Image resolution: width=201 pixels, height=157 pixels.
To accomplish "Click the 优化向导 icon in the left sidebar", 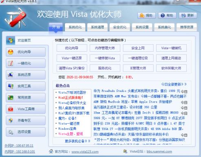I will (x=11, y=52).
